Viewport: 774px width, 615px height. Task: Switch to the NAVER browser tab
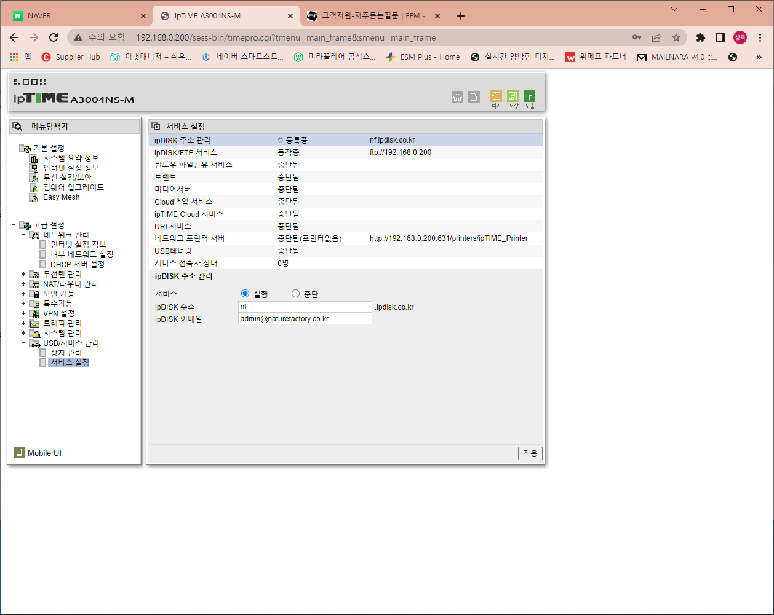coord(80,16)
